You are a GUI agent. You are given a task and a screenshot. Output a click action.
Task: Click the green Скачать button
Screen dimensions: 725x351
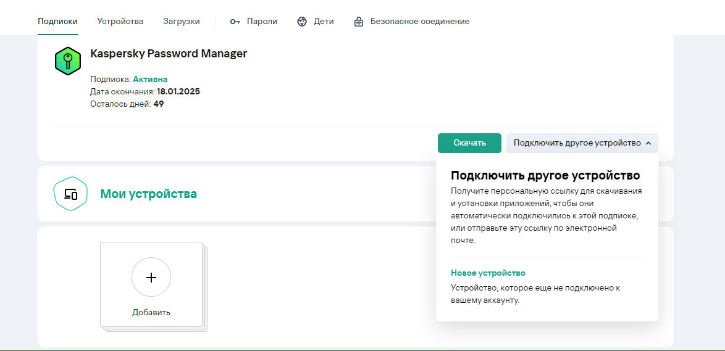(x=469, y=143)
